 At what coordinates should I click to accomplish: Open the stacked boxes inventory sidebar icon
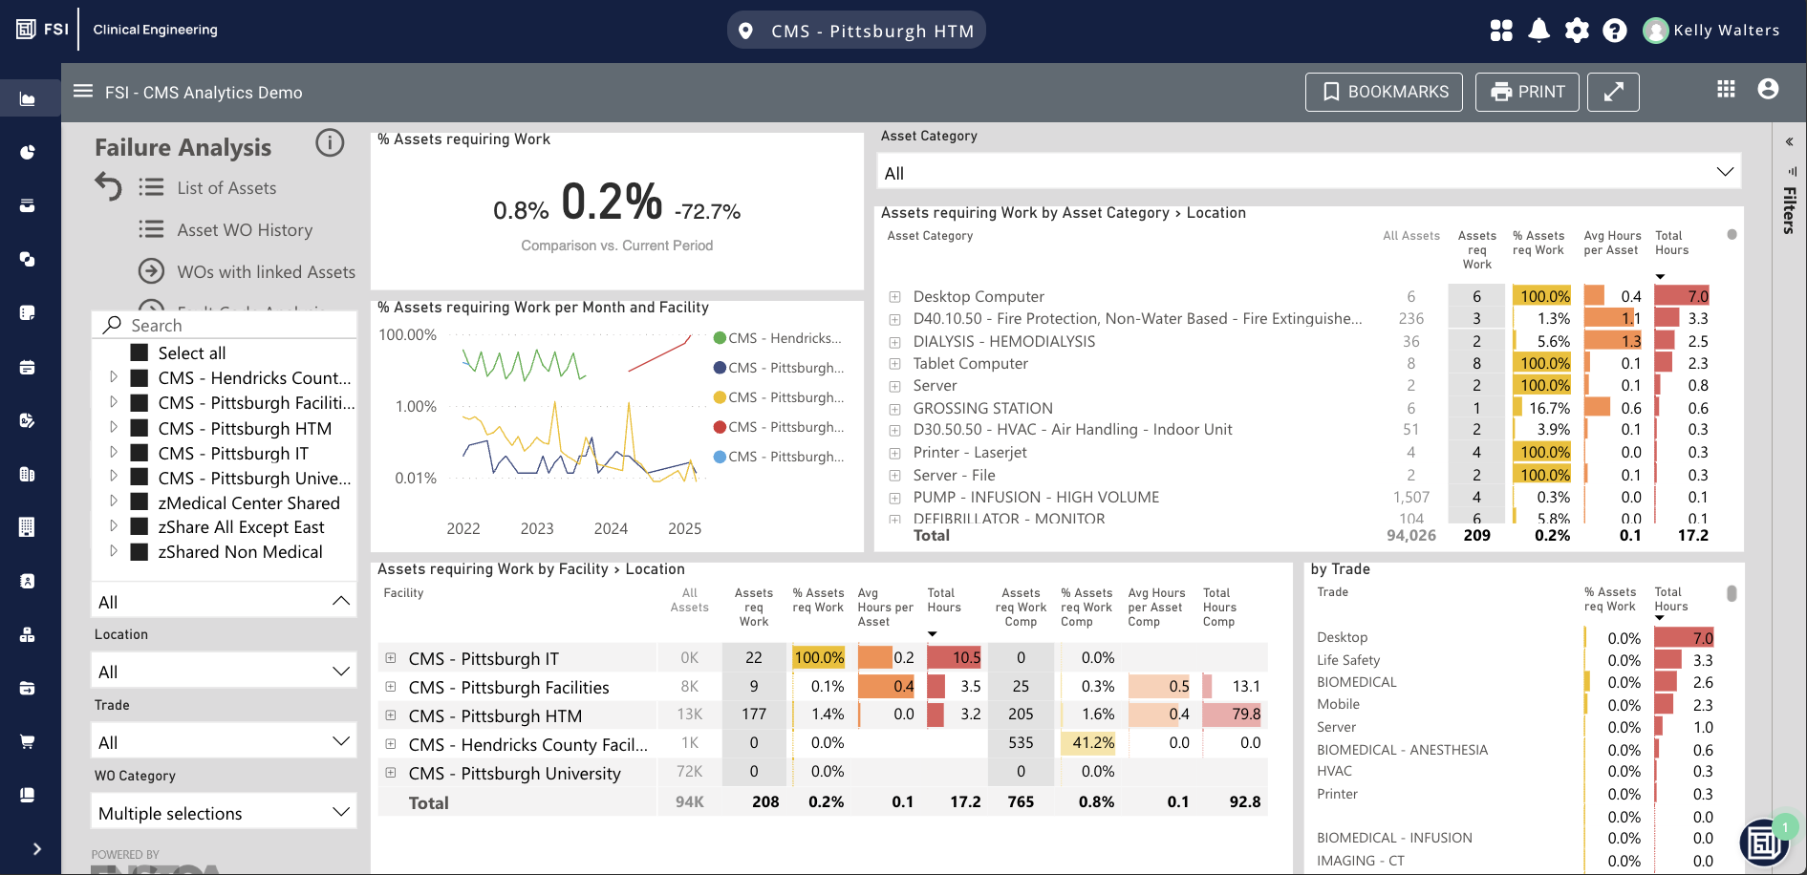(28, 634)
